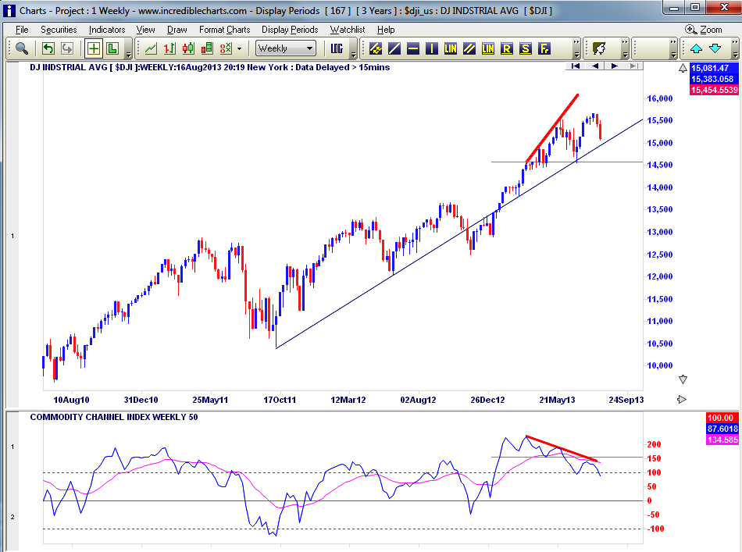The height and width of the screenshot is (552, 742).
Task: Switch to candlestick chart type
Action: tap(188, 48)
